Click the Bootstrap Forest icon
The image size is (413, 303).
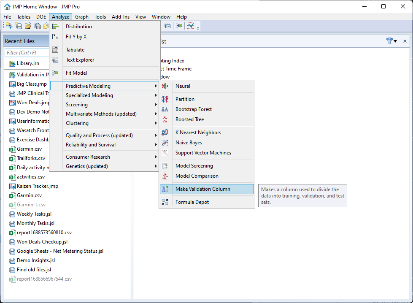(165, 109)
